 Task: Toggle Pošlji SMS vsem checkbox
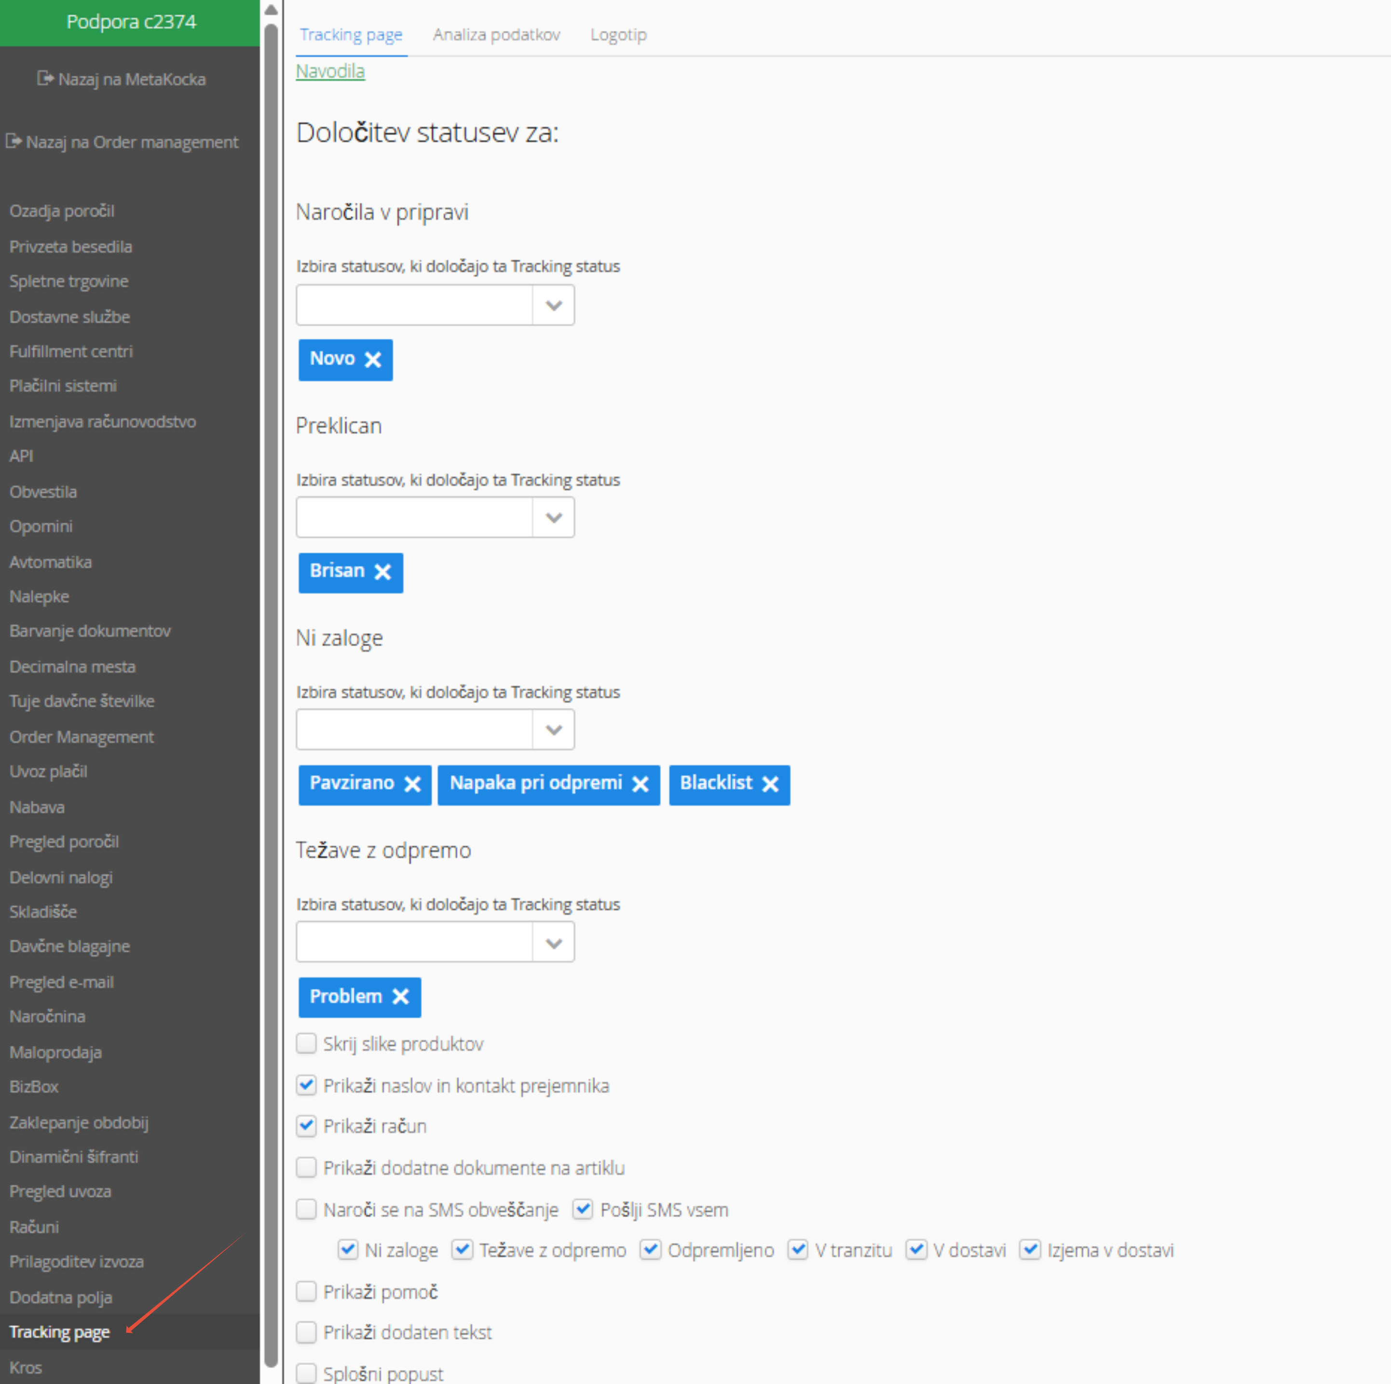pos(583,1209)
